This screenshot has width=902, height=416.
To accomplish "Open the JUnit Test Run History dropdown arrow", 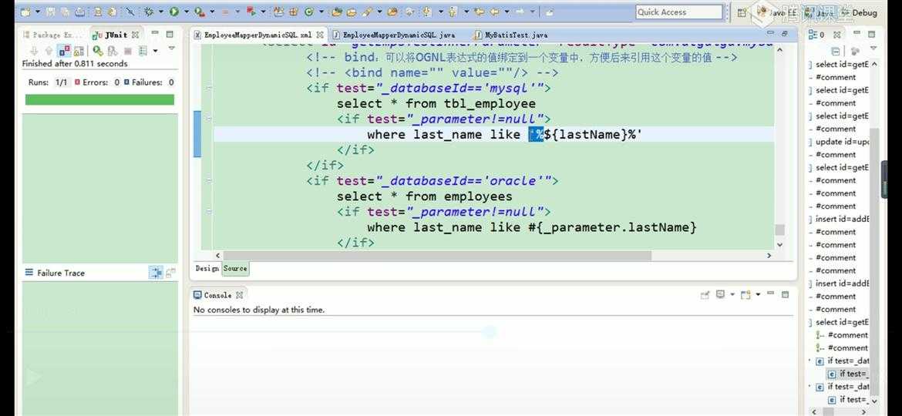I will 155,51.
